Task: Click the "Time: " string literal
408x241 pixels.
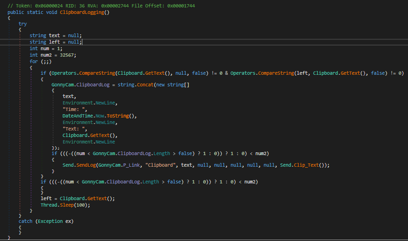Action: [74, 109]
